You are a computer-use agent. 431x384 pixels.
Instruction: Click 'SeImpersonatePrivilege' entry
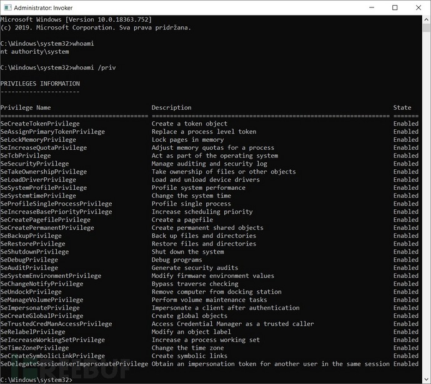(40, 308)
